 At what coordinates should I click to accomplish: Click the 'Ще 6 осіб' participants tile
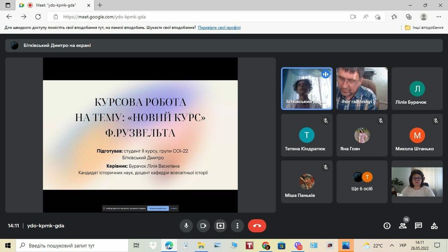click(362, 181)
